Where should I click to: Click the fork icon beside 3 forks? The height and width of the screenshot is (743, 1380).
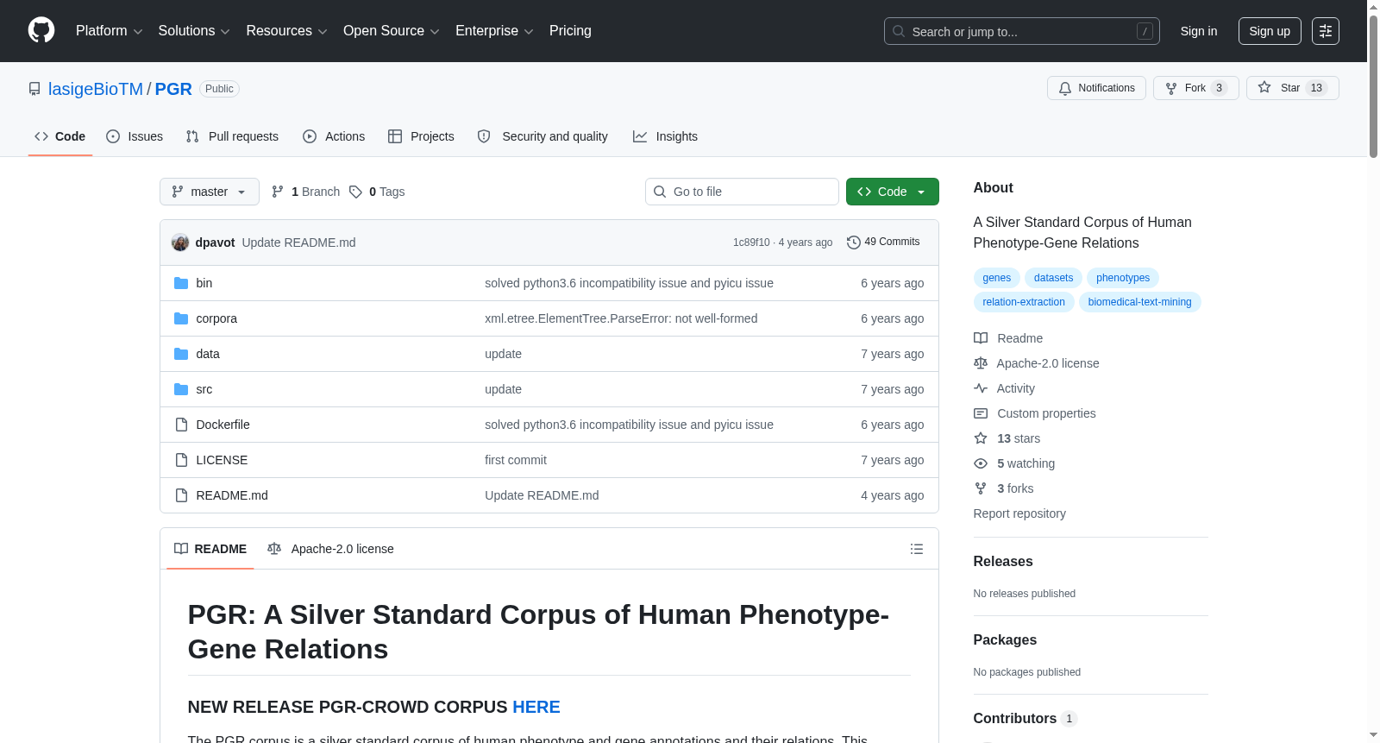point(981,488)
